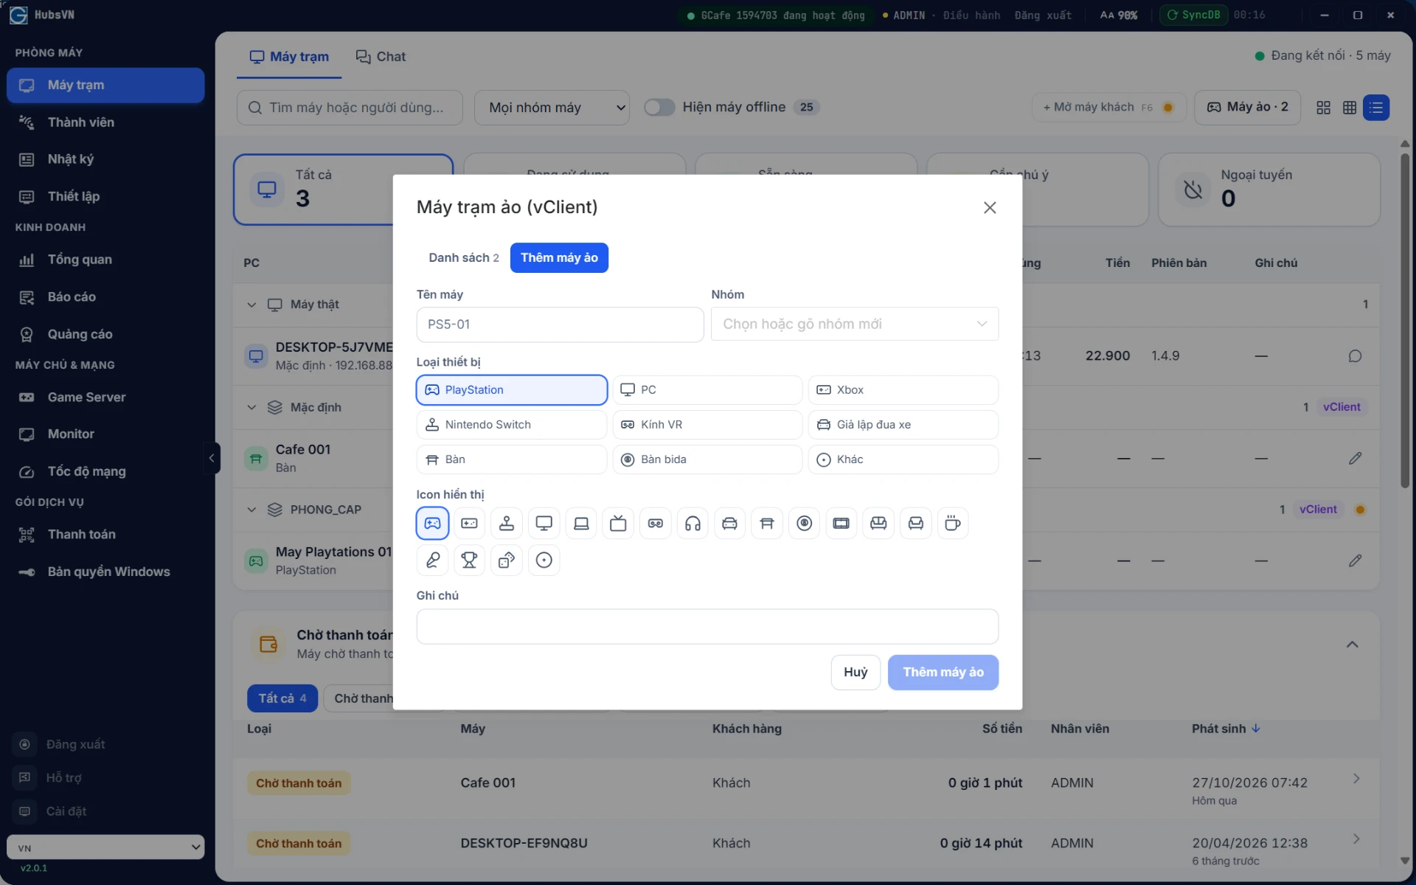Image resolution: width=1416 pixels, height=885 pixels.
Task: Choose the headphones display icon
Action: click(693, 523)
